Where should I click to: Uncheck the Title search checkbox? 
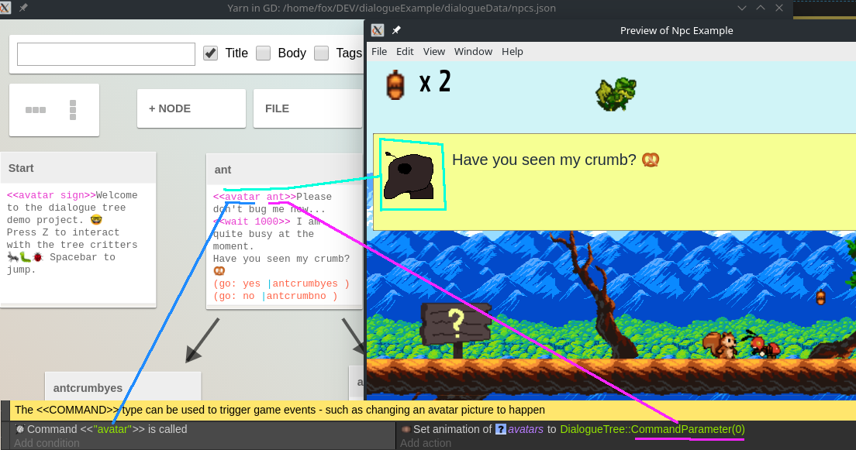click(210, 53)
